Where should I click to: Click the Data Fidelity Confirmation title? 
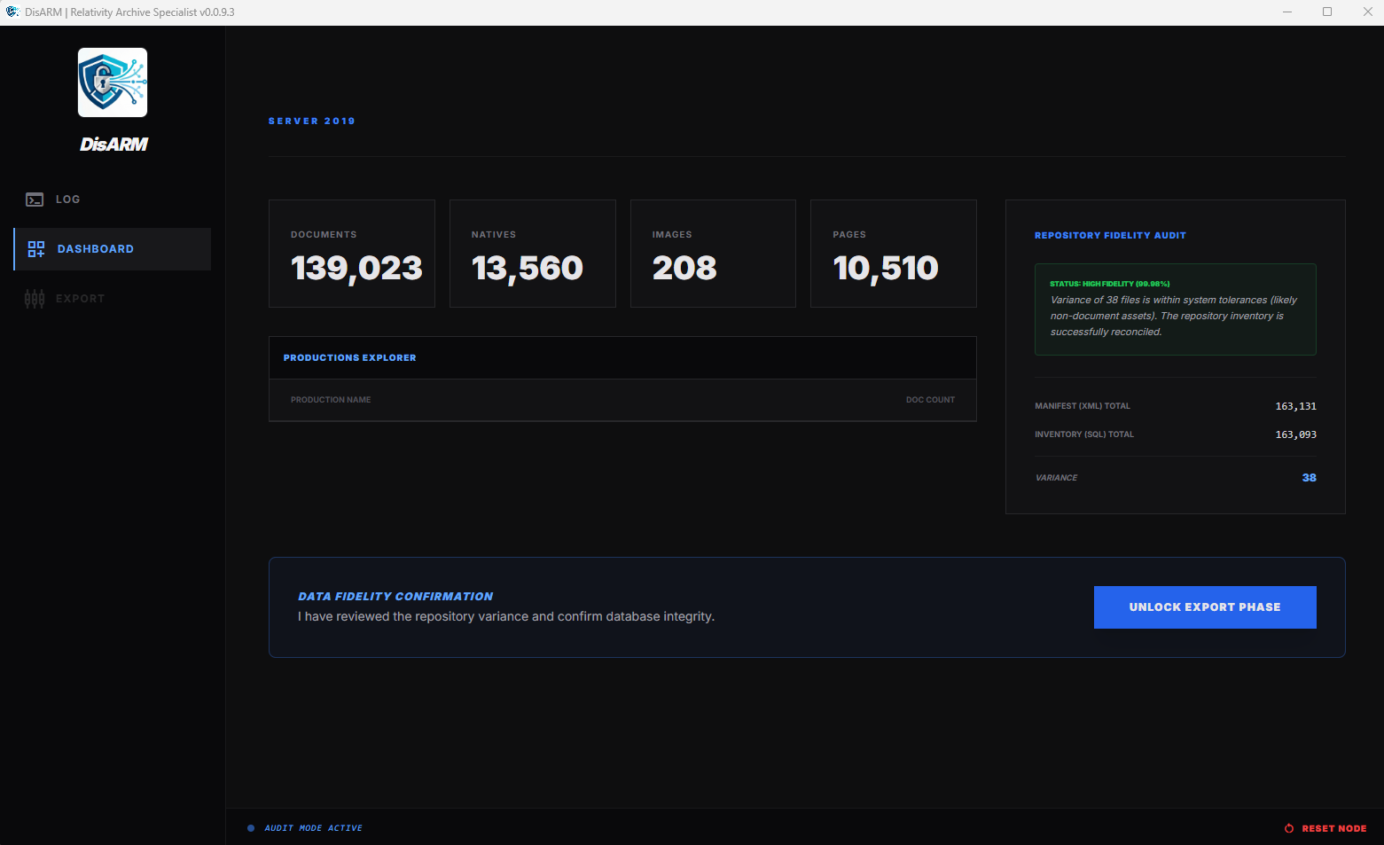coord(395,597)
